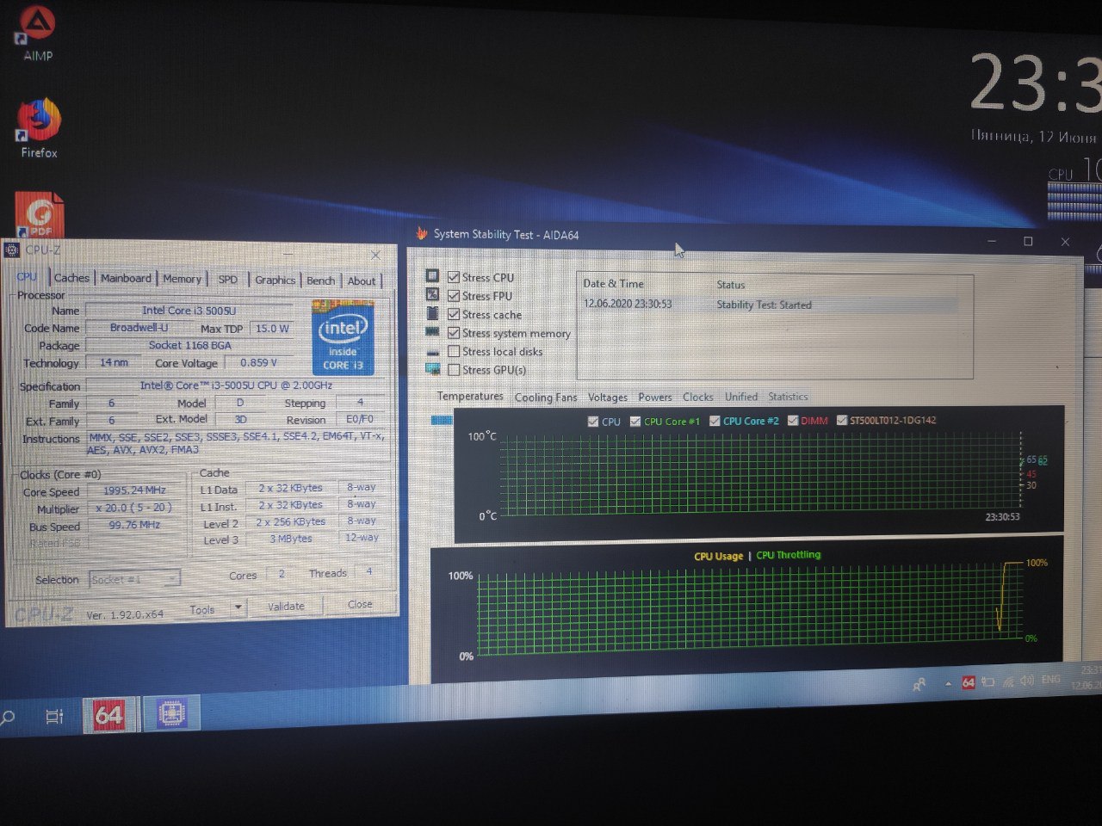Open the Firefox desktop shortcut

pyautogui.click(x=39, y=129)
